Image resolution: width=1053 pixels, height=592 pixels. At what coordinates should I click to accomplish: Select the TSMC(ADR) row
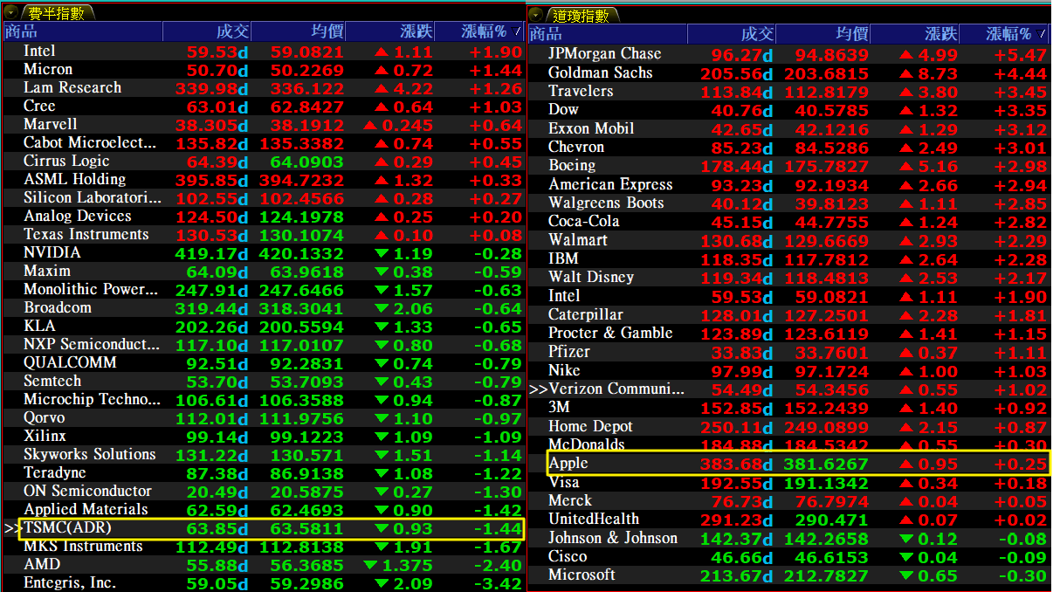tap(263, 528)
